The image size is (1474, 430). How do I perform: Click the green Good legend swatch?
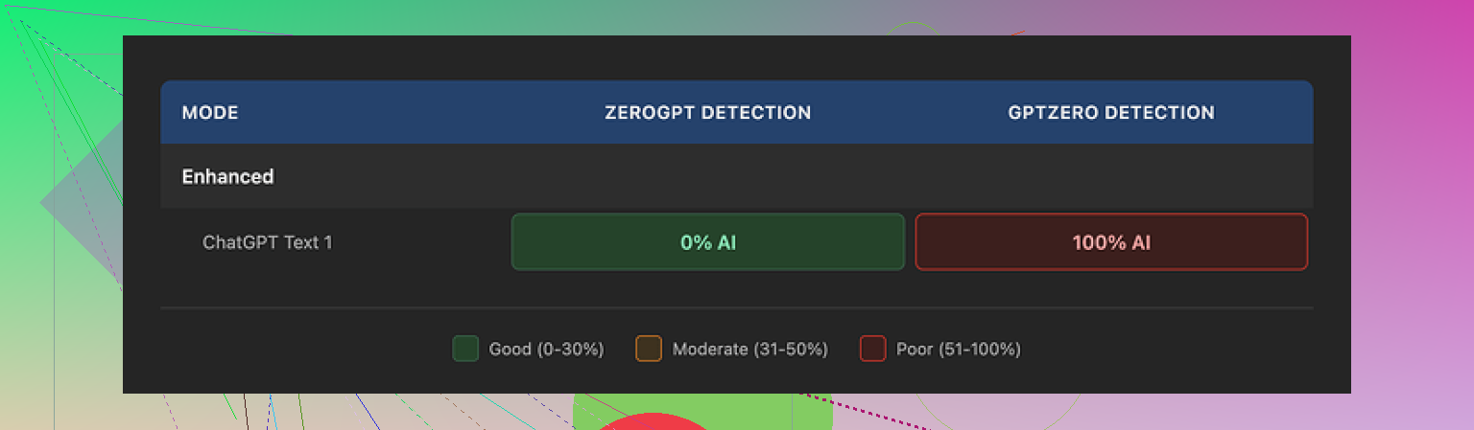[465, 349]
